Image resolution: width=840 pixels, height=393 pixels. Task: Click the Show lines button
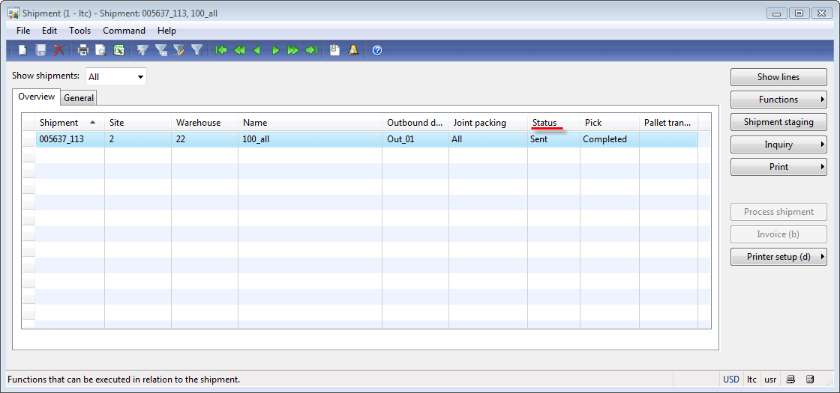[x=778, y=77]
